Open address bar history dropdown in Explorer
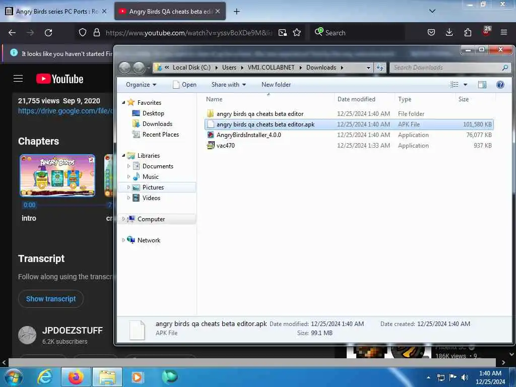 (368, 68)
